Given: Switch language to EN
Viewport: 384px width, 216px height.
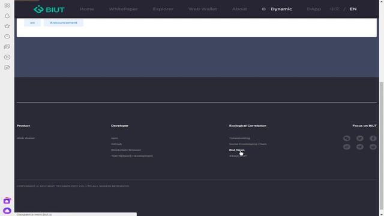Looking at the screenshot, I should click(353, 9).
